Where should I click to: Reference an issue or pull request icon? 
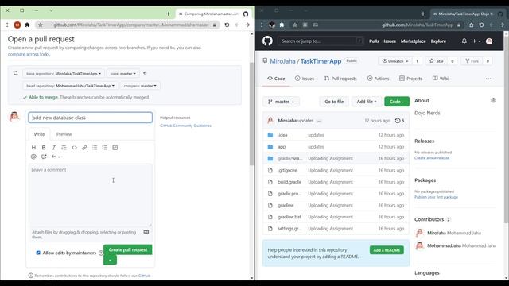44,157
